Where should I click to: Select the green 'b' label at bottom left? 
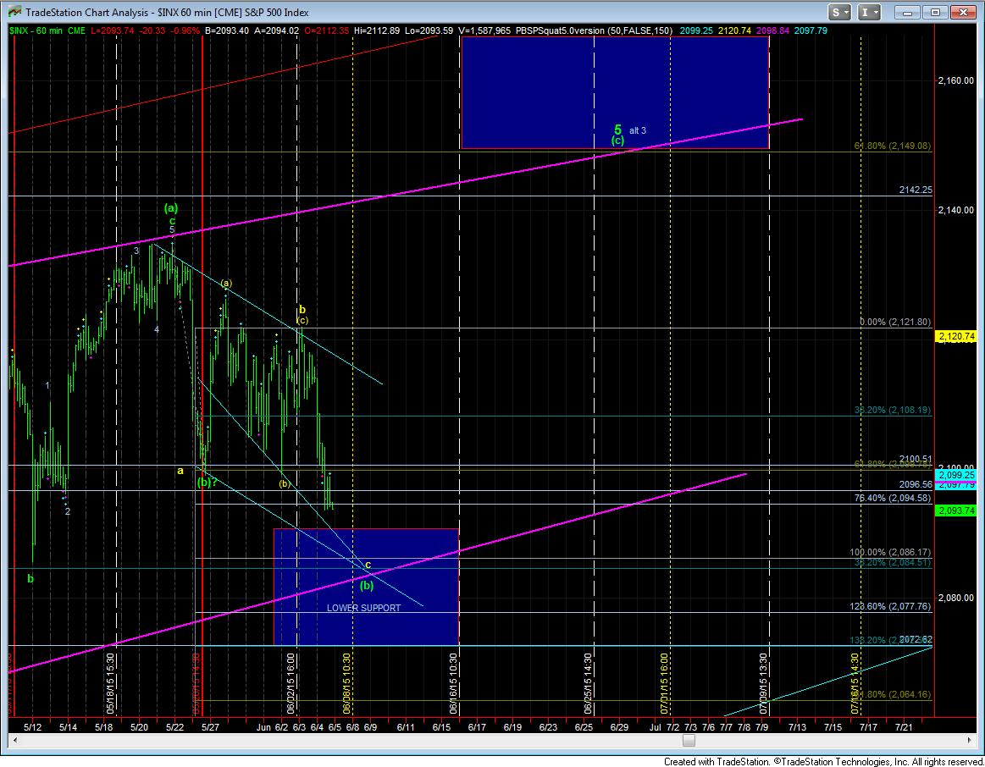tap(30, 579)
